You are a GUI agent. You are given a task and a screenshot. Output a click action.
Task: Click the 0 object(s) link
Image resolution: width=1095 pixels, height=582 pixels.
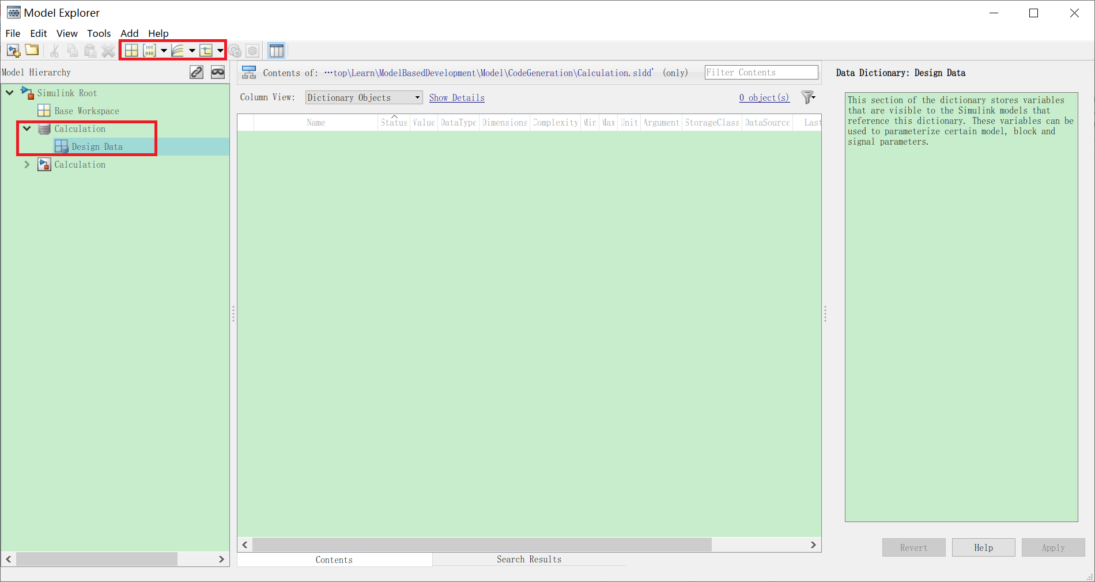coord(765,97)
